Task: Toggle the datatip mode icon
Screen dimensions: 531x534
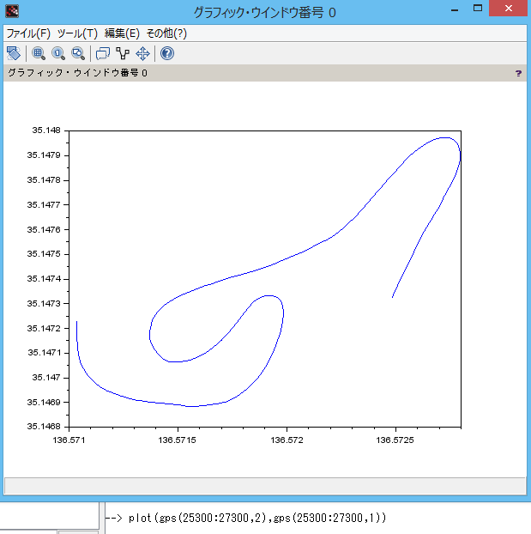Action: [x=123, y=53]
